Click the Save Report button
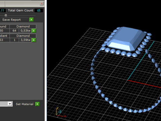 click(15, 20)
